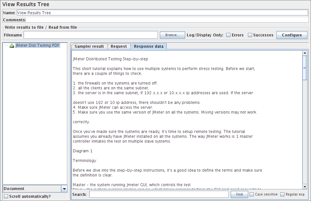Image resolution: width=311 pixels, height=201 pixels.
Task: Click the Configure button
Action: point(292,35)
